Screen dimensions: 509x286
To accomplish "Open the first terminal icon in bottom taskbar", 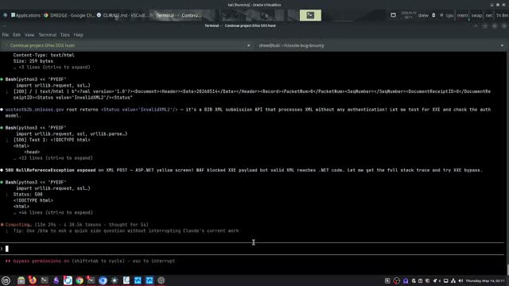I will (x=45, y=280).
